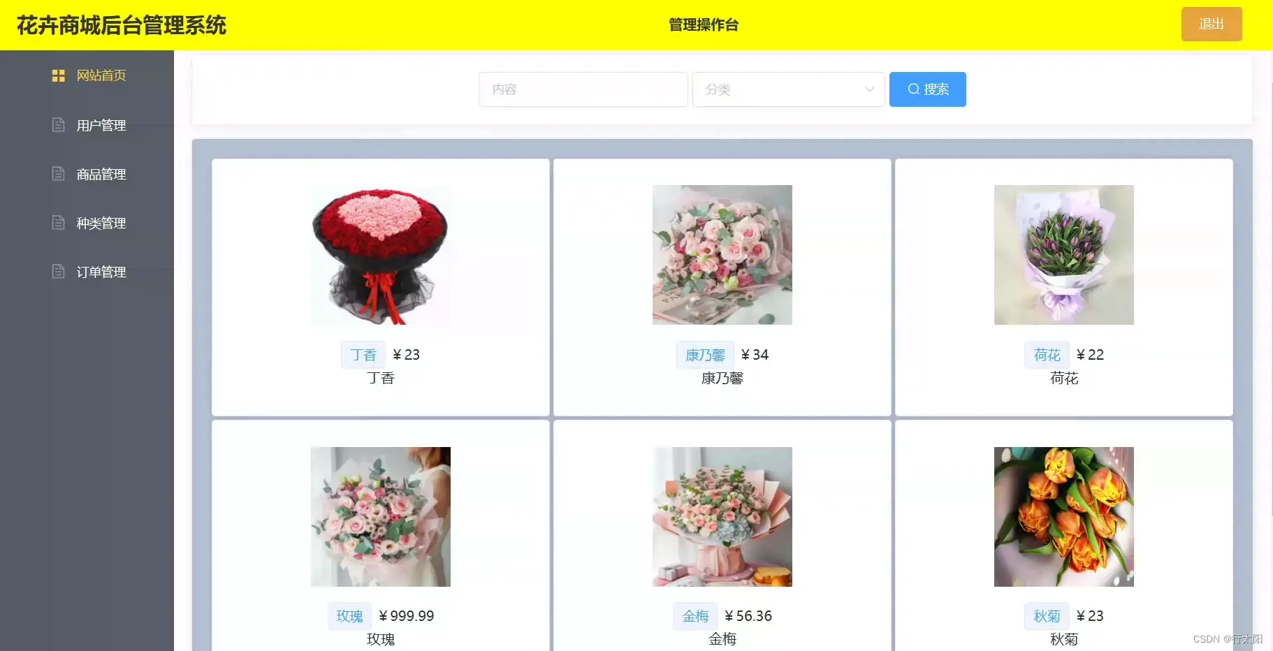Focus the 内容 search input field

point(583,89)
